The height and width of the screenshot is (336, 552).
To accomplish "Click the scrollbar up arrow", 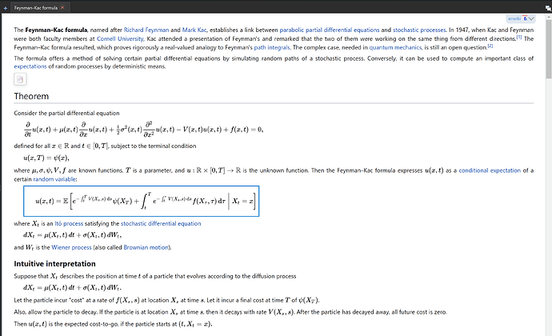I will click(x=547, y=17).
